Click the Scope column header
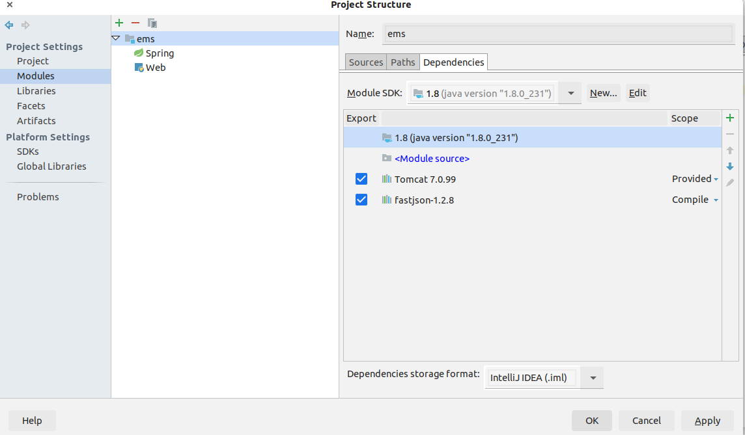 click(694, 118)
